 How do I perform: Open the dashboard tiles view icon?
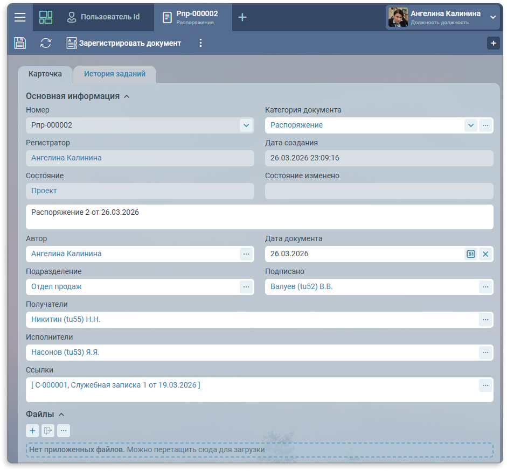click(46, 17)
